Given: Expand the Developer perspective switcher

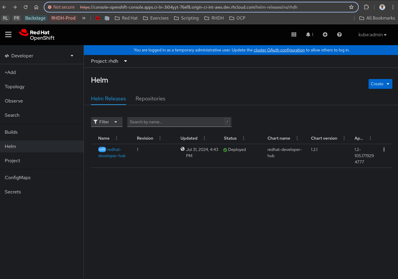Looking at the screenshot, I should [39, 56].
